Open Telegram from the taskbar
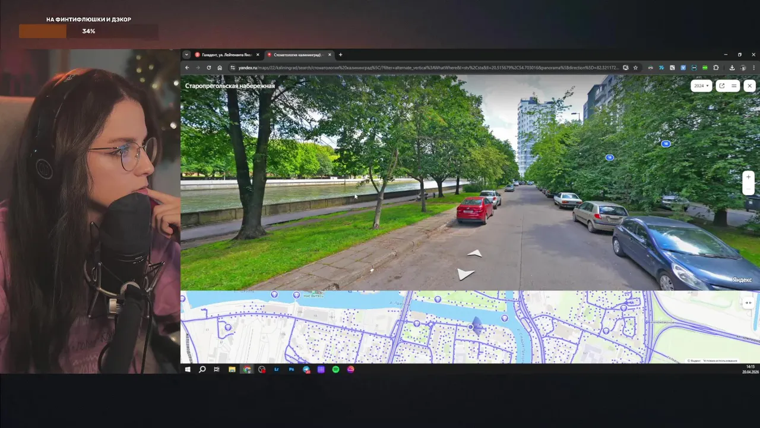The height and width of the screenshot is (428, 760). pyautogui.click(x=306, y=369)
